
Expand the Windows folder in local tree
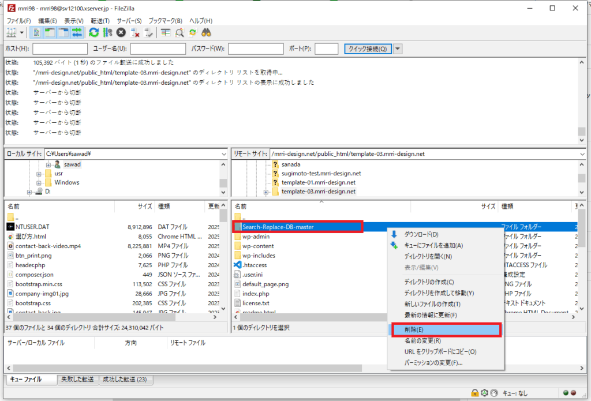coord(39,183)
